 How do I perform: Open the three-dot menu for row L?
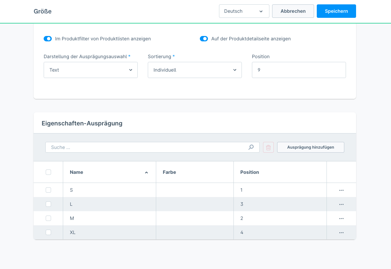pyautogui.click(x=341, y=204)
